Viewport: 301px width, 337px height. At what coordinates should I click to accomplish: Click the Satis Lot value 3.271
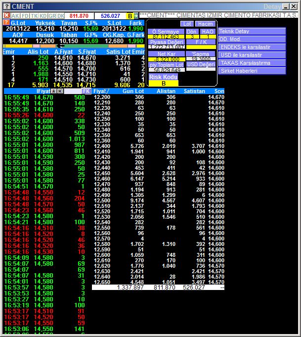(x=123, y=58)
